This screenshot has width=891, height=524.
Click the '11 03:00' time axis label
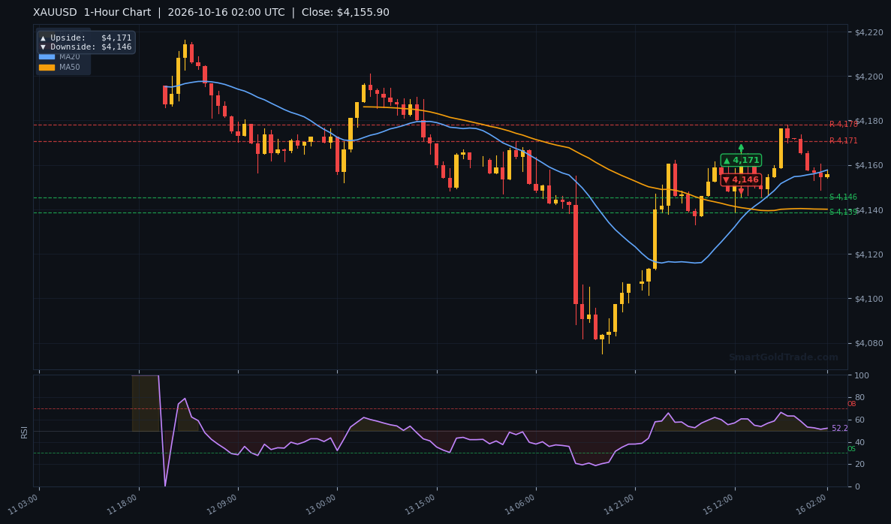pos(23,504)
